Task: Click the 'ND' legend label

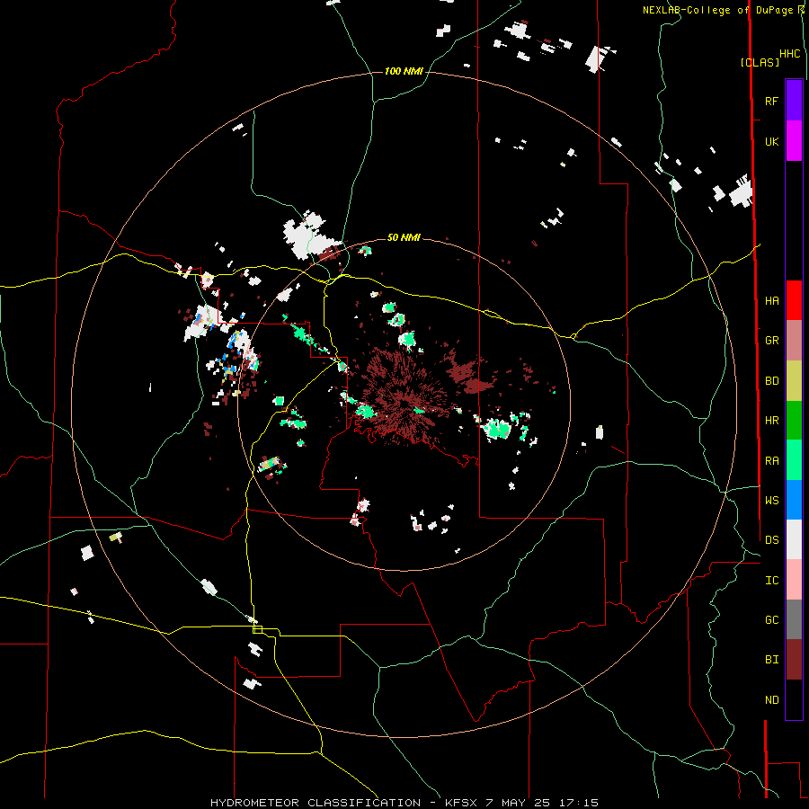Action: point(771,700)
